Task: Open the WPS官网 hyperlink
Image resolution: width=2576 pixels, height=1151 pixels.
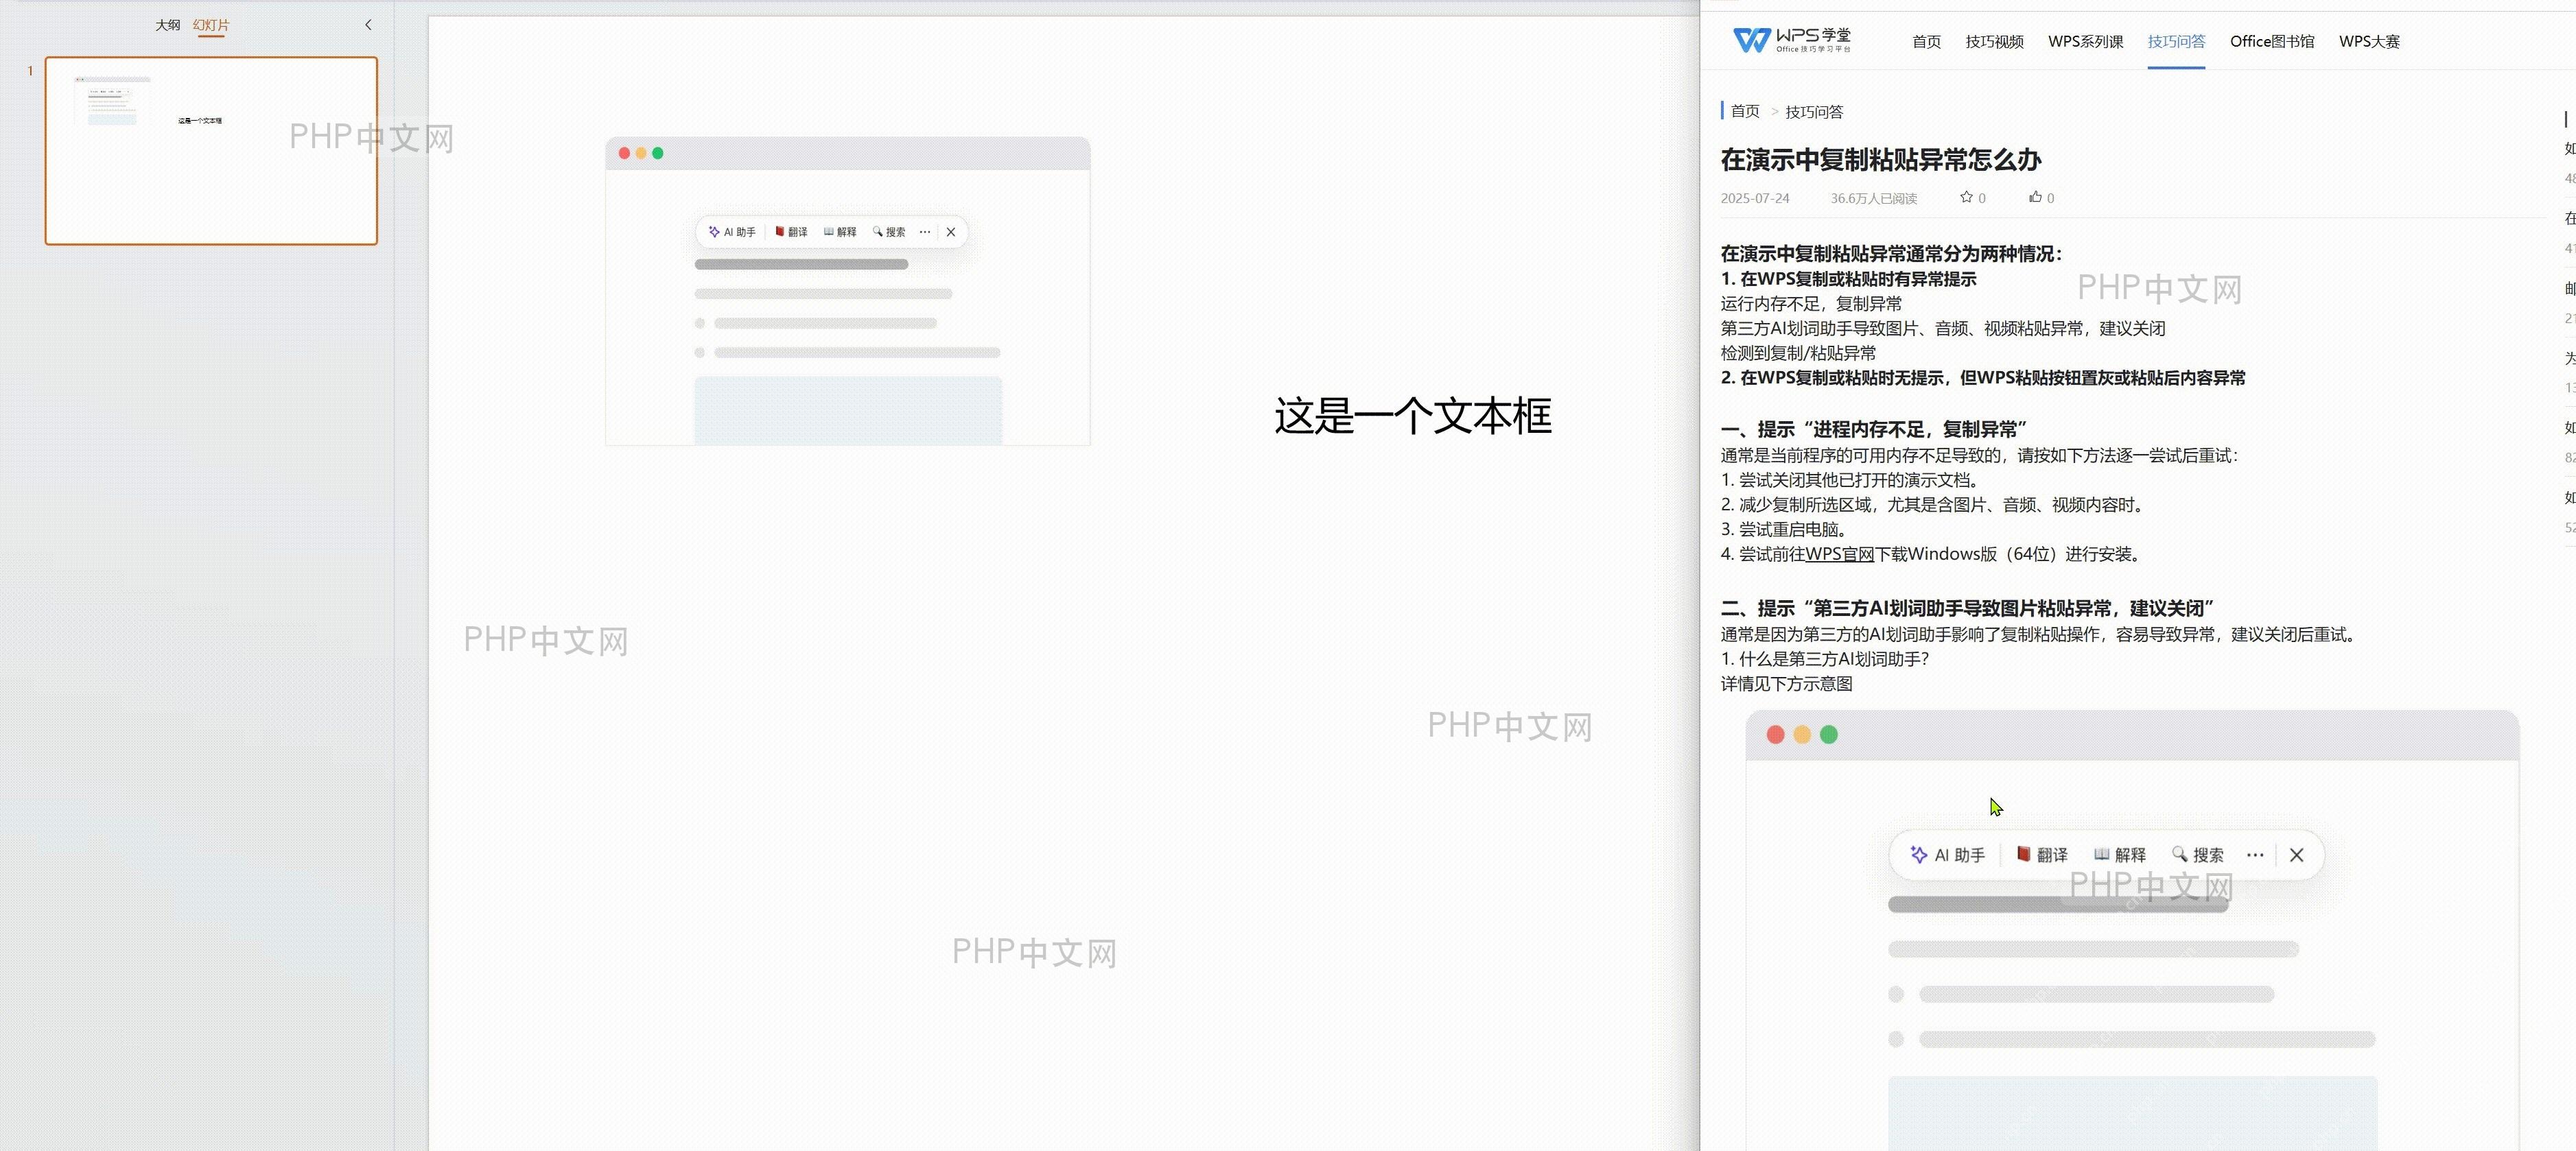Action: pyautogui.click(x=1840, y=554)
